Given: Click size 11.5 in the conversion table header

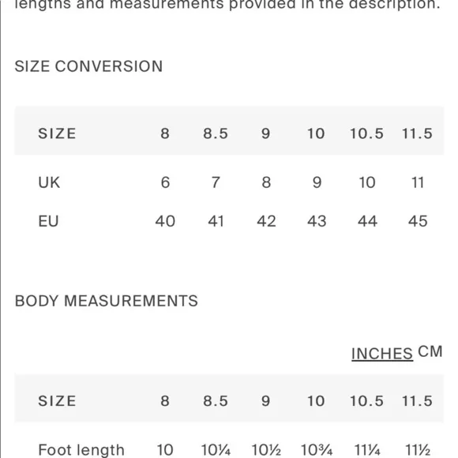Looking at the screenshot, I should click(417, 133).
